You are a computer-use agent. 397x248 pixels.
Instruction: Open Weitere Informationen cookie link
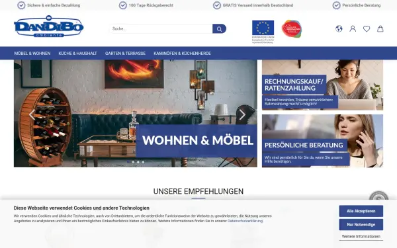pos(361,236)
